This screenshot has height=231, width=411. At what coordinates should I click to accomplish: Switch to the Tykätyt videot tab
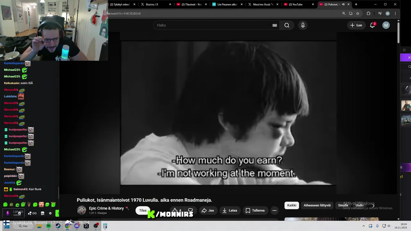(120, 4)
